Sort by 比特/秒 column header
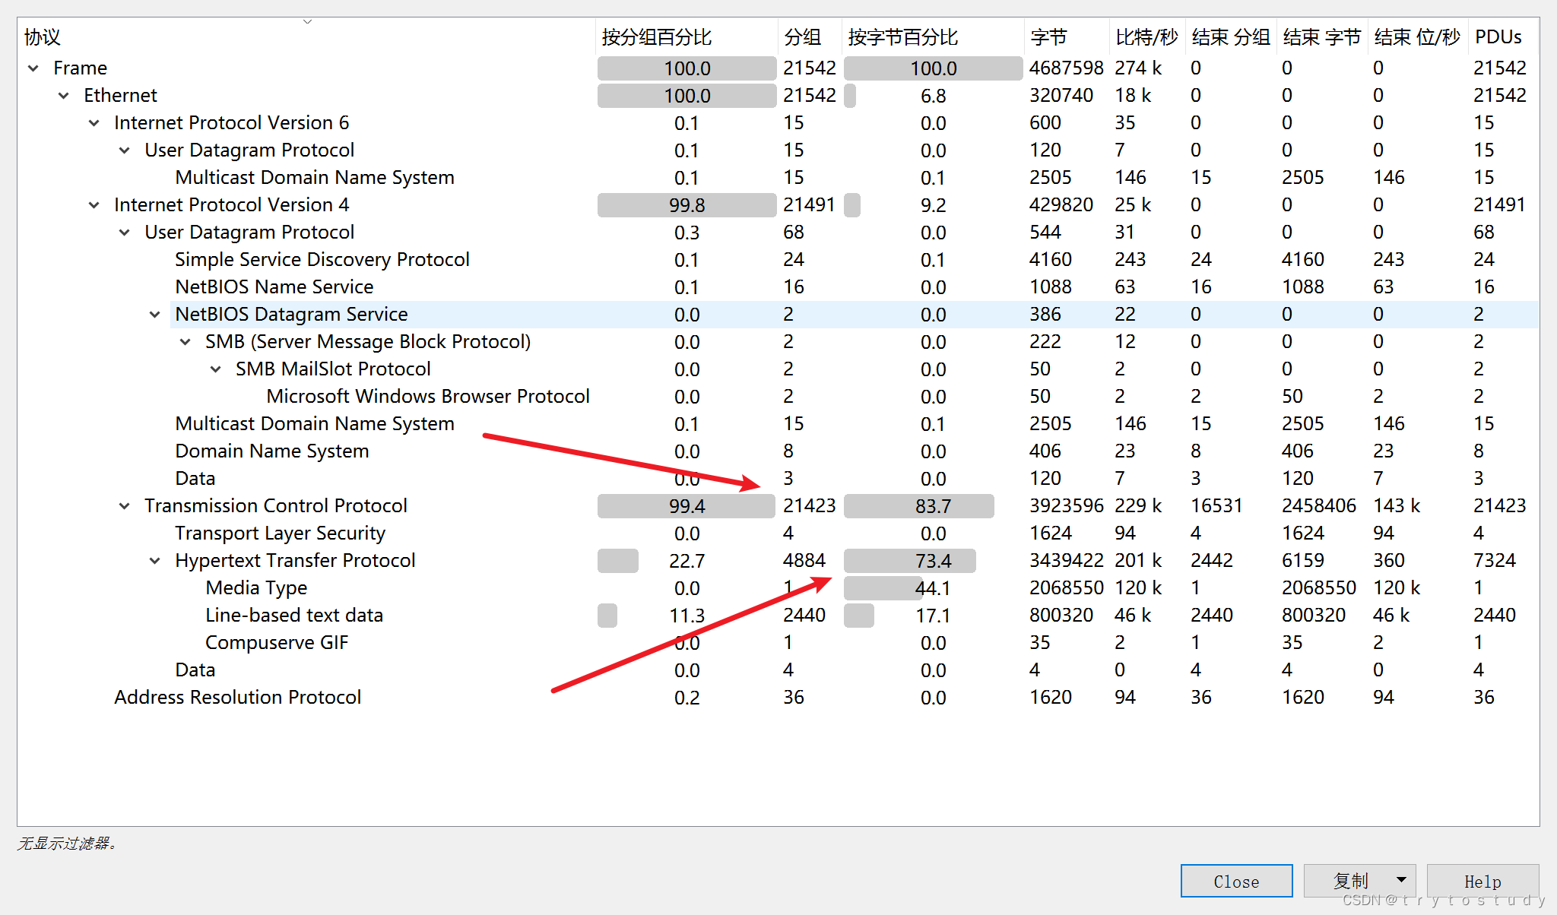This screenshot has height=915, width=1557. 1146,37
